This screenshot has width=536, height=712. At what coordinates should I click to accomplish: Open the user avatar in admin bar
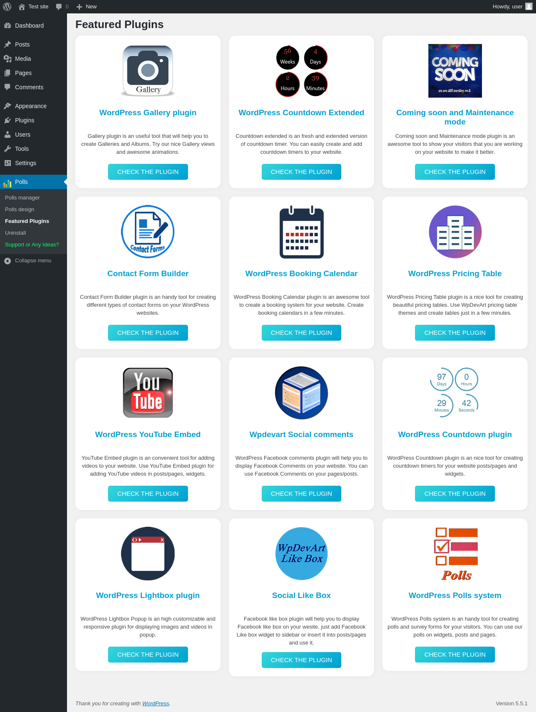pyautogui.click(x=529, y=6)
